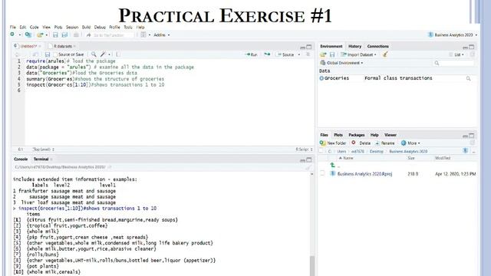Screen dimensions: 491x276
Task: Toggle the Source on Save checkbox
Action: 55,54
